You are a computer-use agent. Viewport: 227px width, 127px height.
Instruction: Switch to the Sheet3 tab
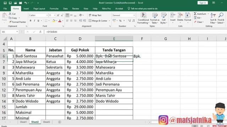[46, 122]
